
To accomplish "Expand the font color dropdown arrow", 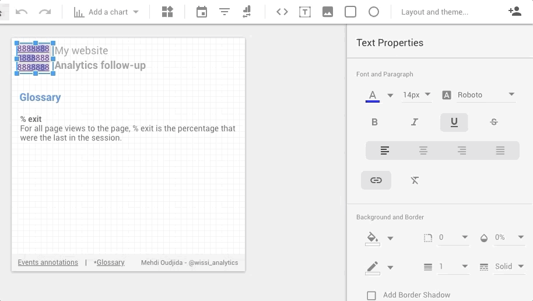I will tap(390, 95).
